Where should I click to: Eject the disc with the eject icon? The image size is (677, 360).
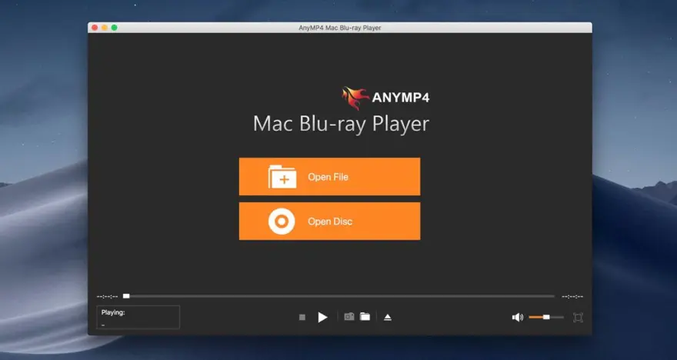point(388,317)
